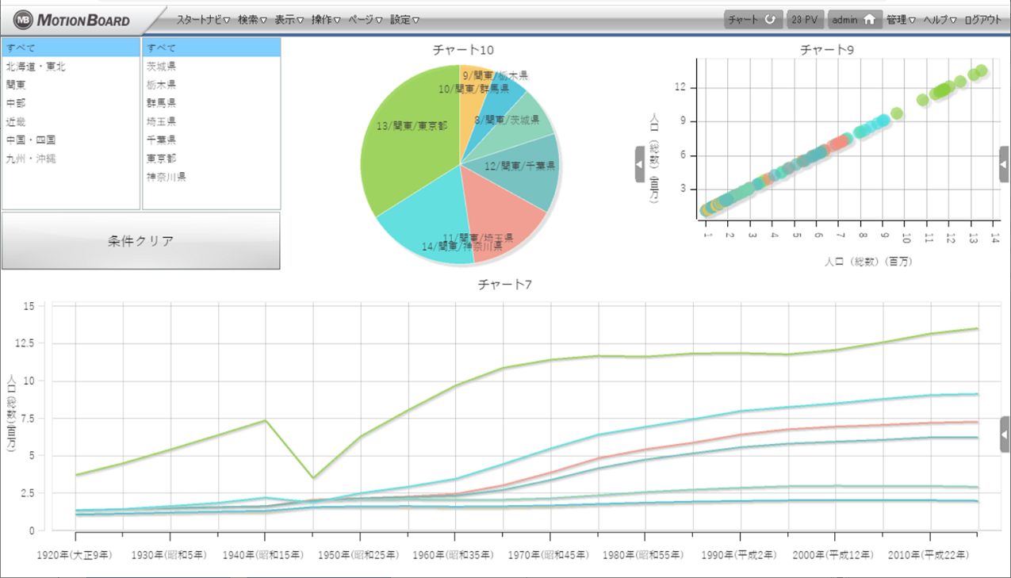Open the 設定 menu

click(x=404, y=20)
